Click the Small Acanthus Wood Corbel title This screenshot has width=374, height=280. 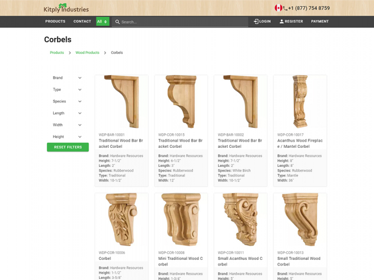pos(240,262)
